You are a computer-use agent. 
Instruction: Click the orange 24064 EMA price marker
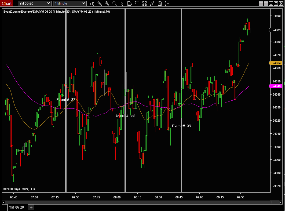pyautogui.click(x=276, y=63)
